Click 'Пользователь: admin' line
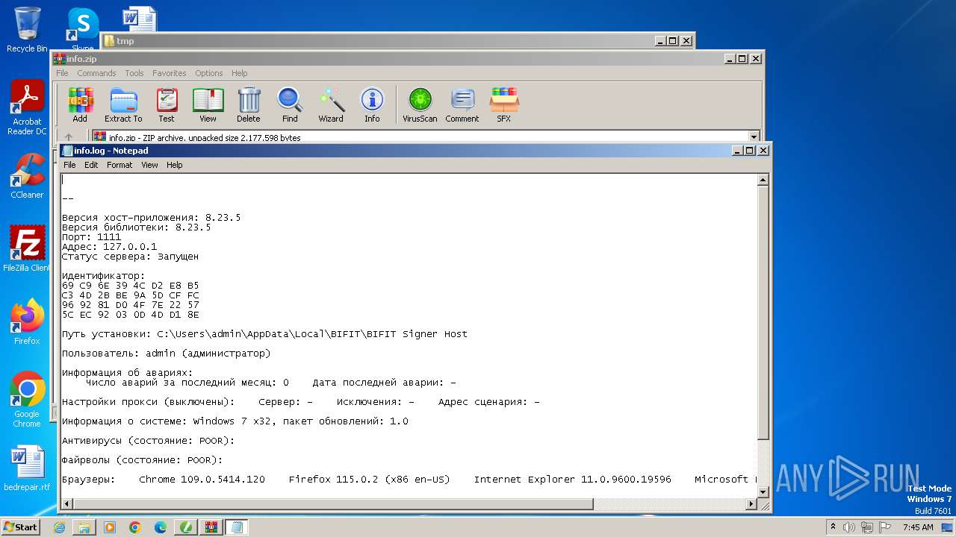This screenshot has height=537, width=956. (166, 354)
